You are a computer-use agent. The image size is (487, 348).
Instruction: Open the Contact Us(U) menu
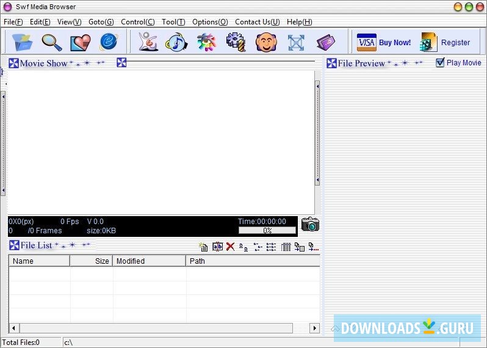pos(257,22)
